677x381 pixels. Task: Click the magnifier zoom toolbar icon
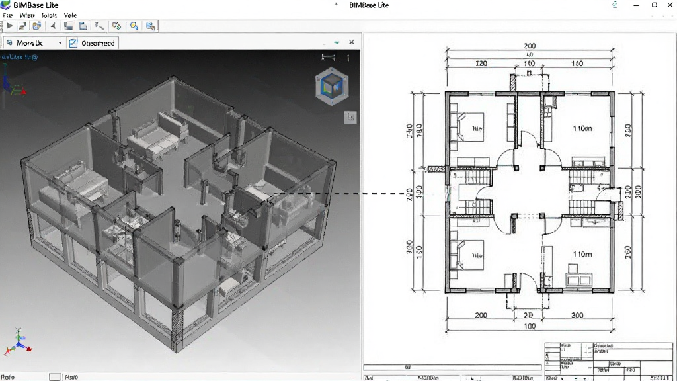(x=134, y=26)
